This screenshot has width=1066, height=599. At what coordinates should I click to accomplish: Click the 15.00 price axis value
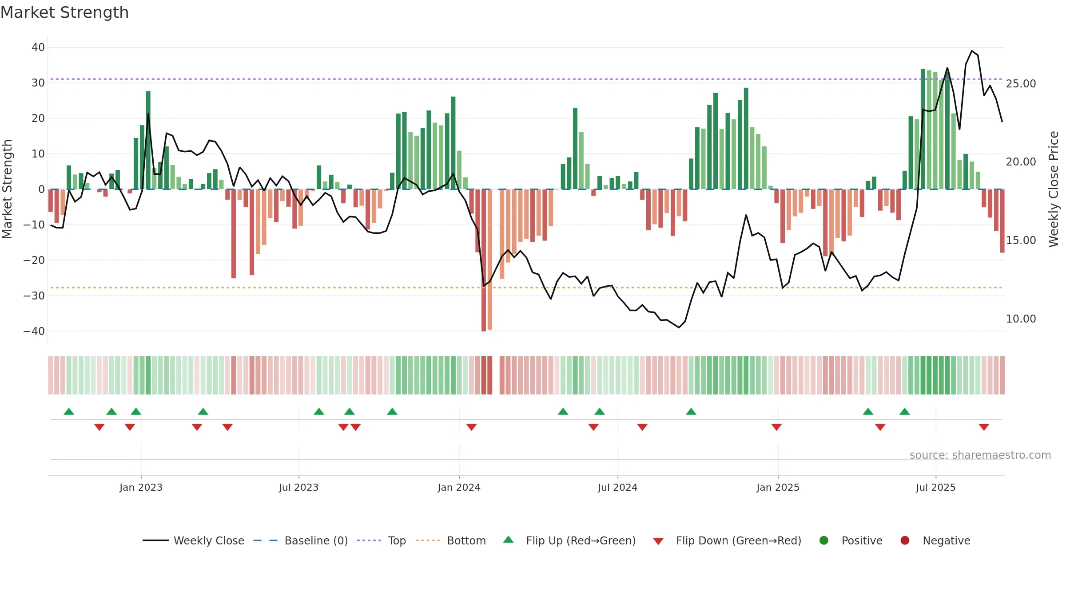coord(1021,240)
